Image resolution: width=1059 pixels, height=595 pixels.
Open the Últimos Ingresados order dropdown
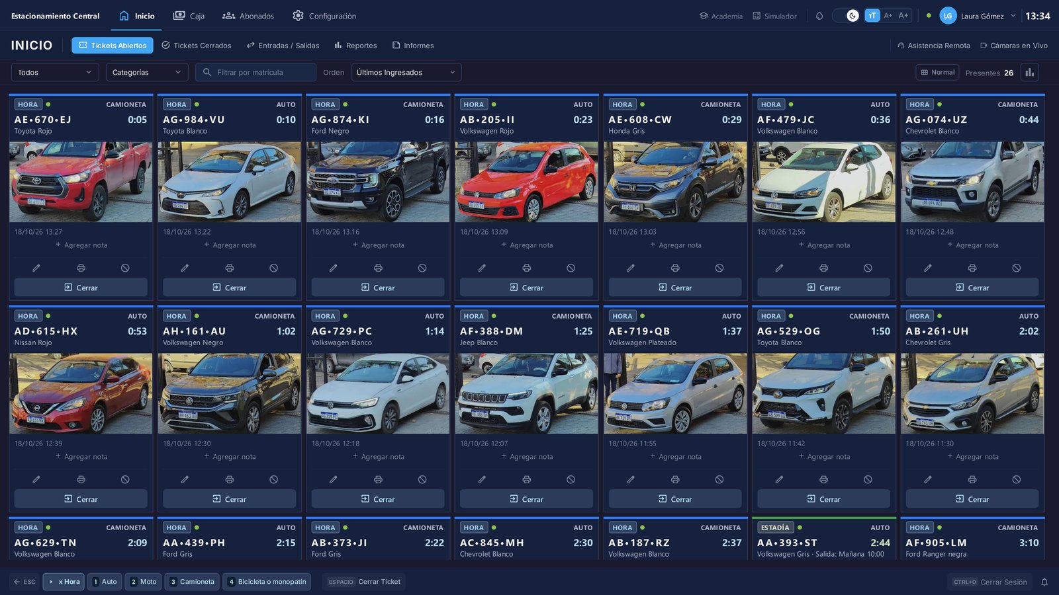[406, 72]
